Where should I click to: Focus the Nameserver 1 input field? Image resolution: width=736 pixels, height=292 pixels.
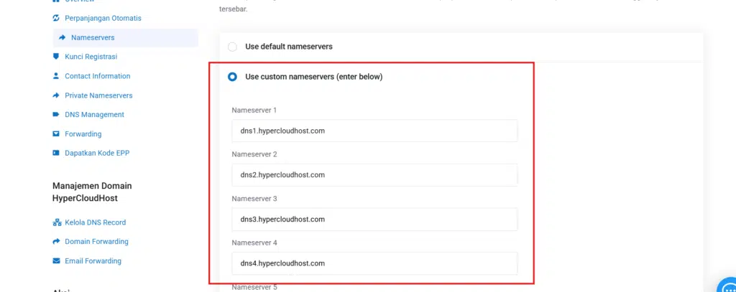click(374, 131)
